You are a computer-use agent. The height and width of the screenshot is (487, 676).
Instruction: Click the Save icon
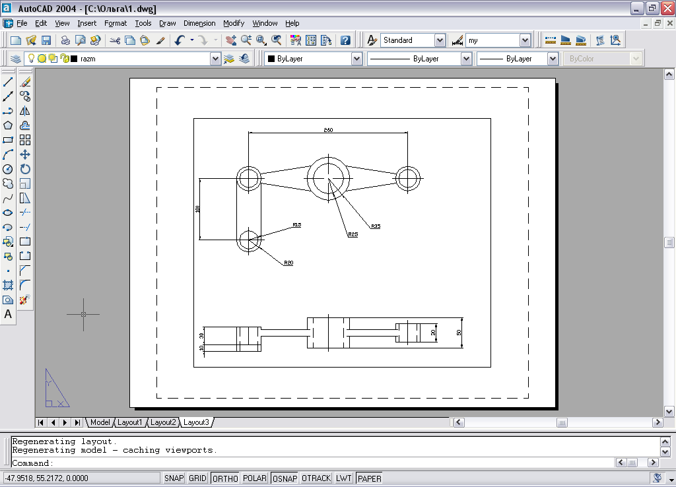pyautogui.click(x=46, y=40)
